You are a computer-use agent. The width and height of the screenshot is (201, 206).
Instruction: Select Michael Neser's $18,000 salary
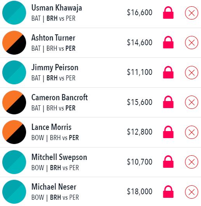pyautogui.click(x=140, y=192)
